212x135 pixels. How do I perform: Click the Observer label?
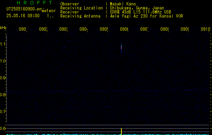[x=70, y=4]
